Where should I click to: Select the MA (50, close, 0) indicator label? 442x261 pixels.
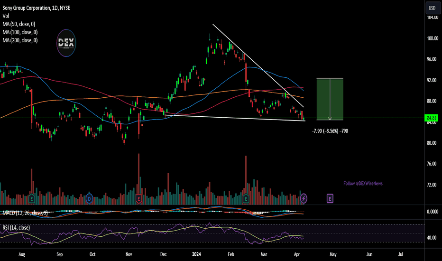[x=19, y=24]
